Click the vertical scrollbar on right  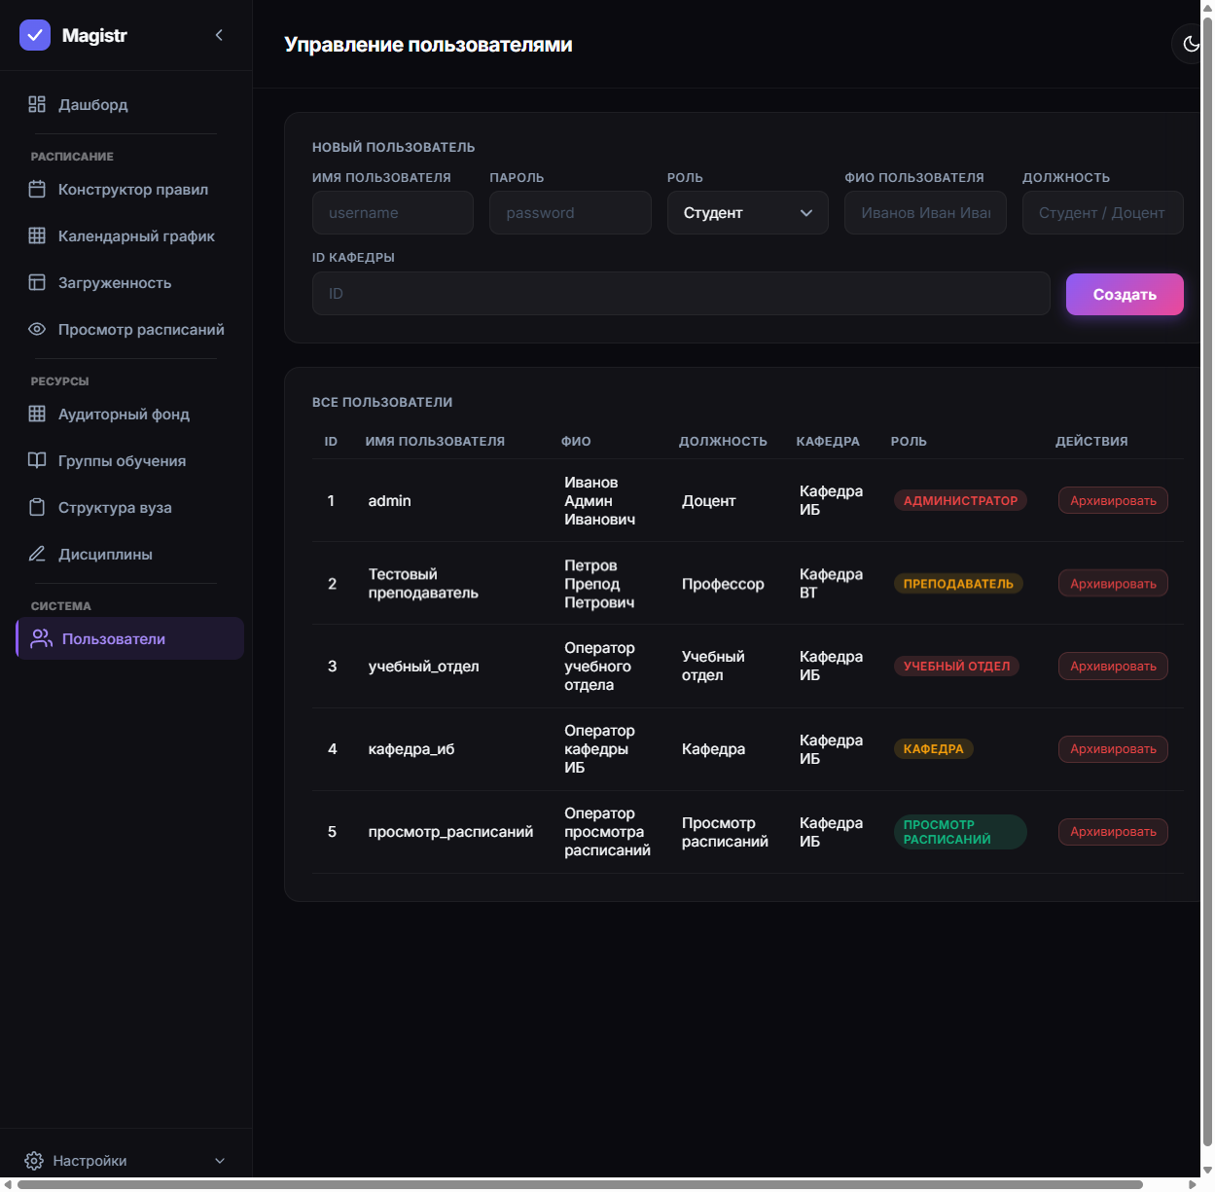click(x=1207, y=582)
